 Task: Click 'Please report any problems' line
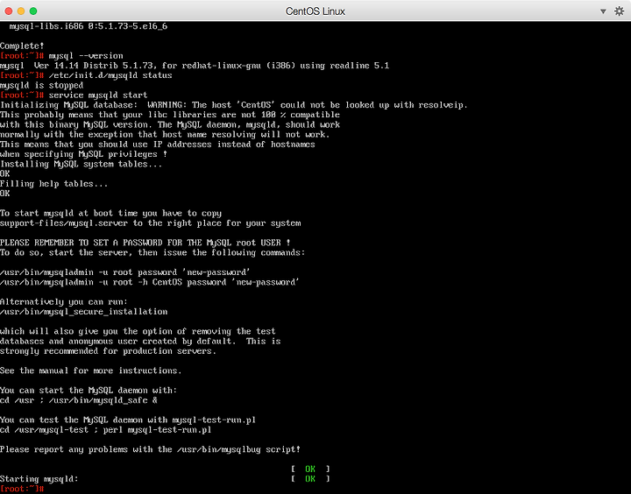coord(150,449)
